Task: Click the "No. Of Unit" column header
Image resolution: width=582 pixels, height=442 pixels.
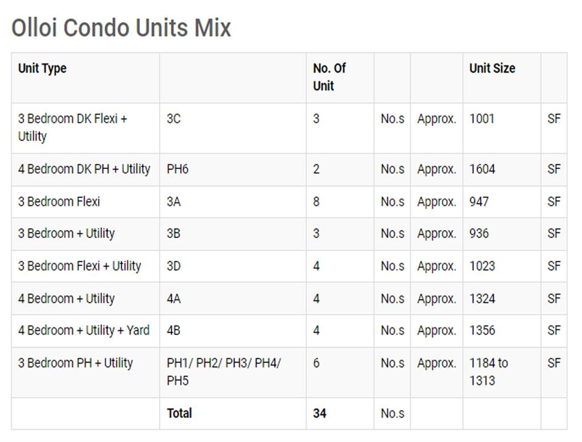Action: click(329, 77)
